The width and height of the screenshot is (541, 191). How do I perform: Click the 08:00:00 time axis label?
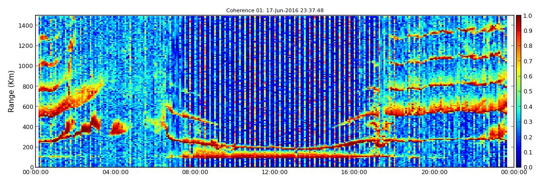(x=194, y=172)
